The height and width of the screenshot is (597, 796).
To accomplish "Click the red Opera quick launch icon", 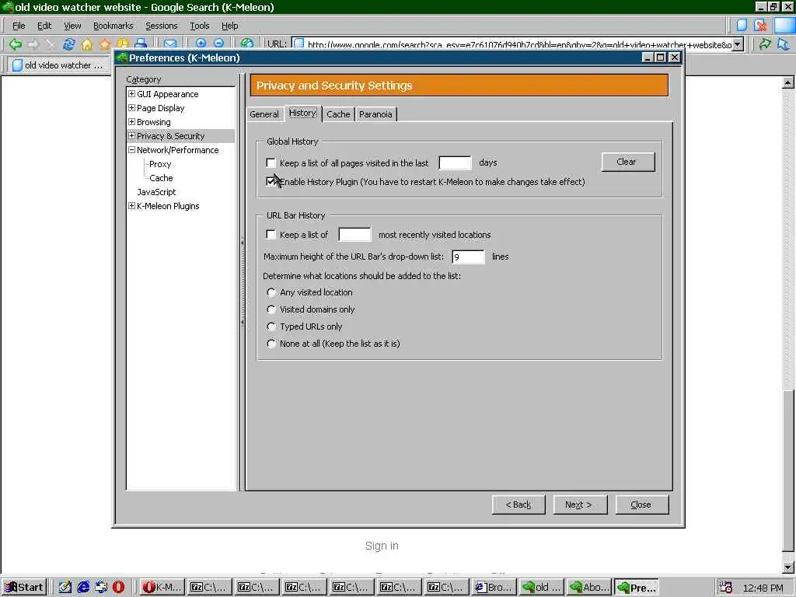I will point(118,587).
